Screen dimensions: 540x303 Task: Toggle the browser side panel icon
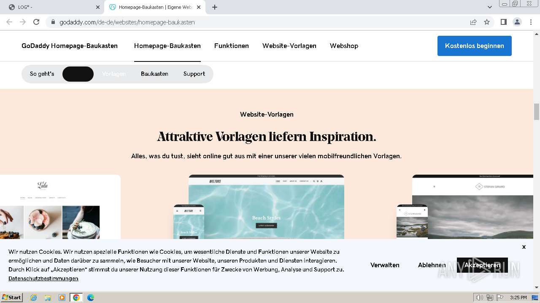coord(503,22)
